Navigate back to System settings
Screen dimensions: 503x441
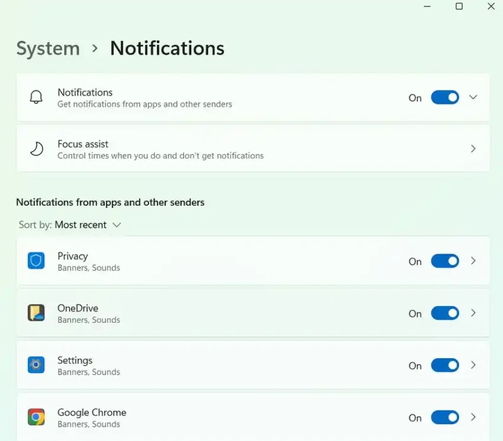pos(47,48)
